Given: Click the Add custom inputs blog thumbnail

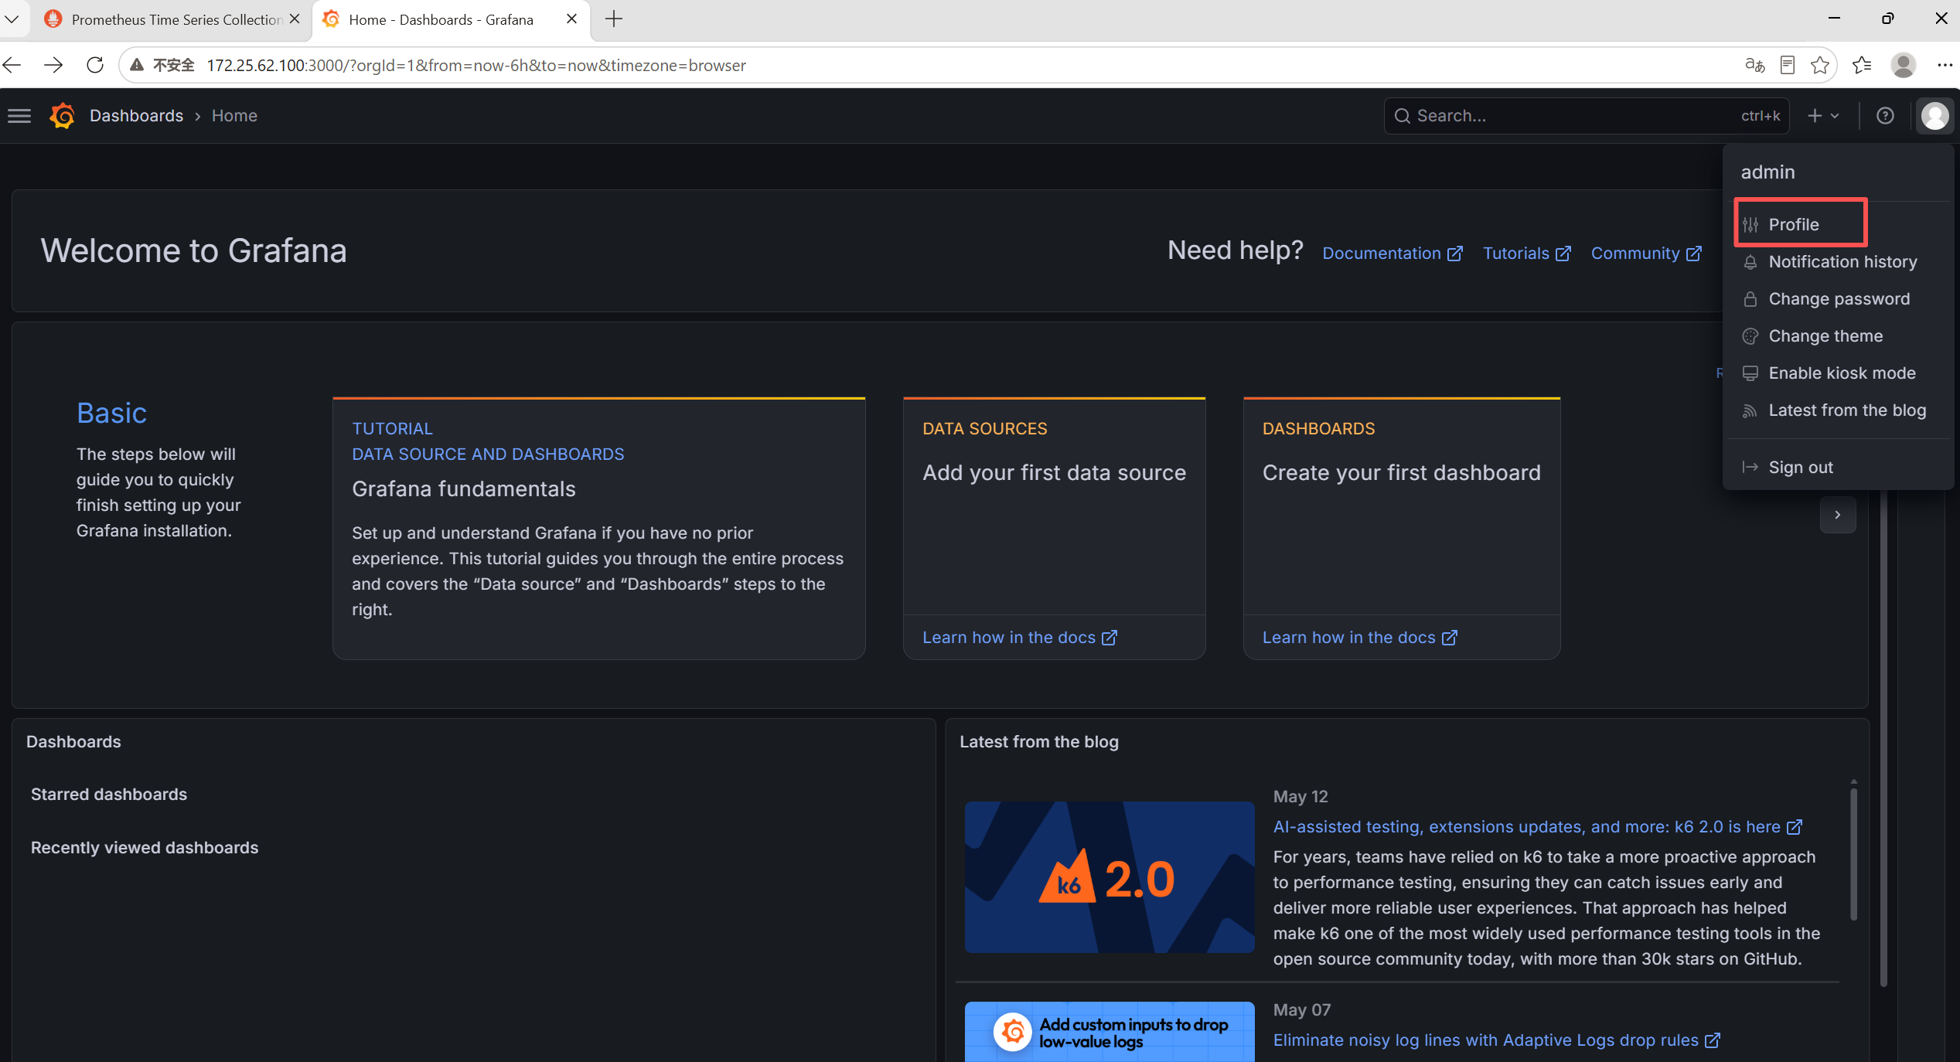Looking at the screenshot, I should [1110, 1032].
